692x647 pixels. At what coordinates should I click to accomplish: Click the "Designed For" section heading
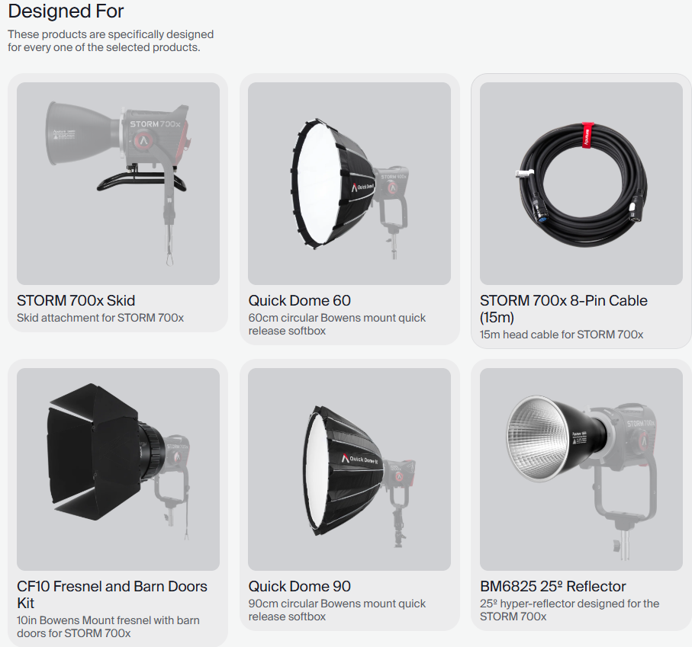(x=66, y=11)
